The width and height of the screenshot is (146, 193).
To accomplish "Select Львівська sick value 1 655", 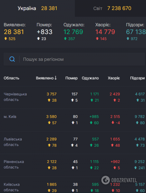I will (115, 139).
